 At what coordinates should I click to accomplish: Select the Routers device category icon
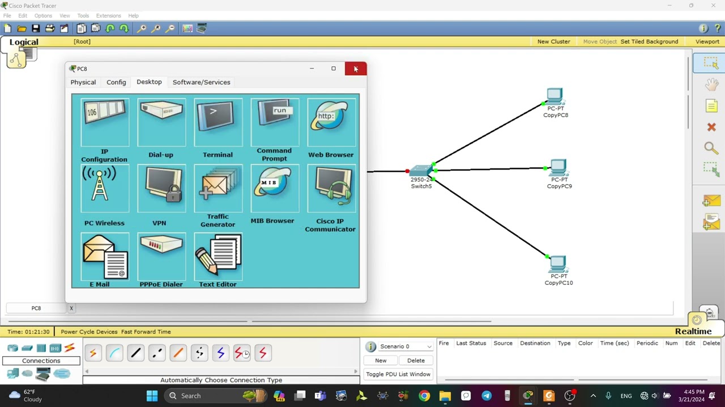[x=12, y=348]
